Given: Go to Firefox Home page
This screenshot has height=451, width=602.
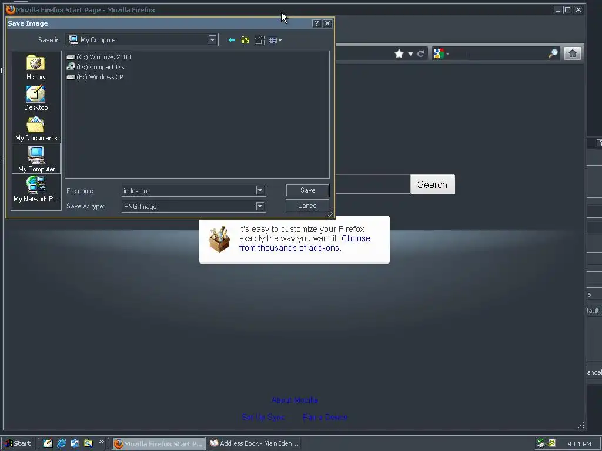Looking at the screenshot, I should click(x=572, y=53).
